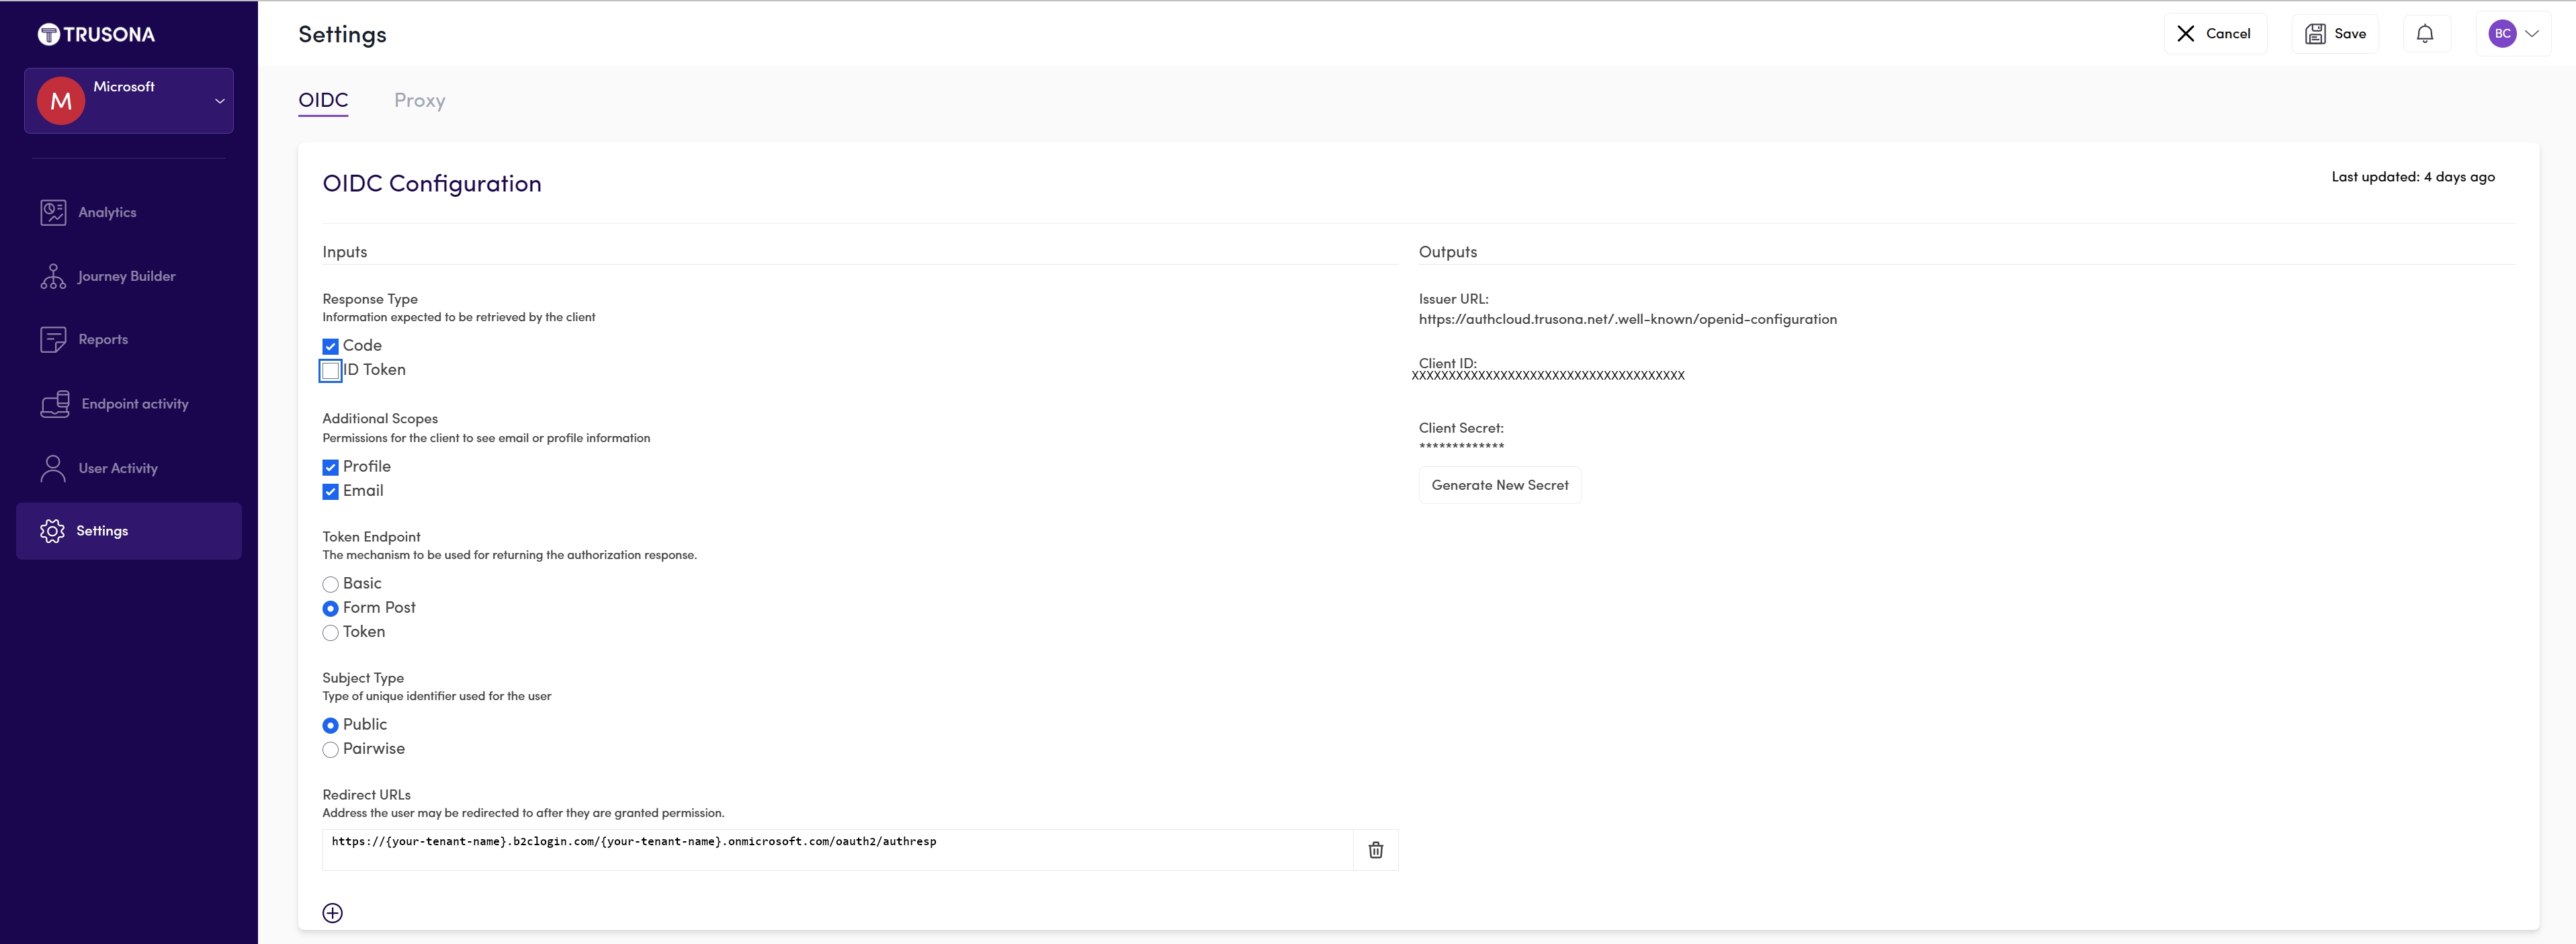Click the Endpoint activity devices icon
The width and height of the screenshot is (2576, 944).
tap(55, 404)
